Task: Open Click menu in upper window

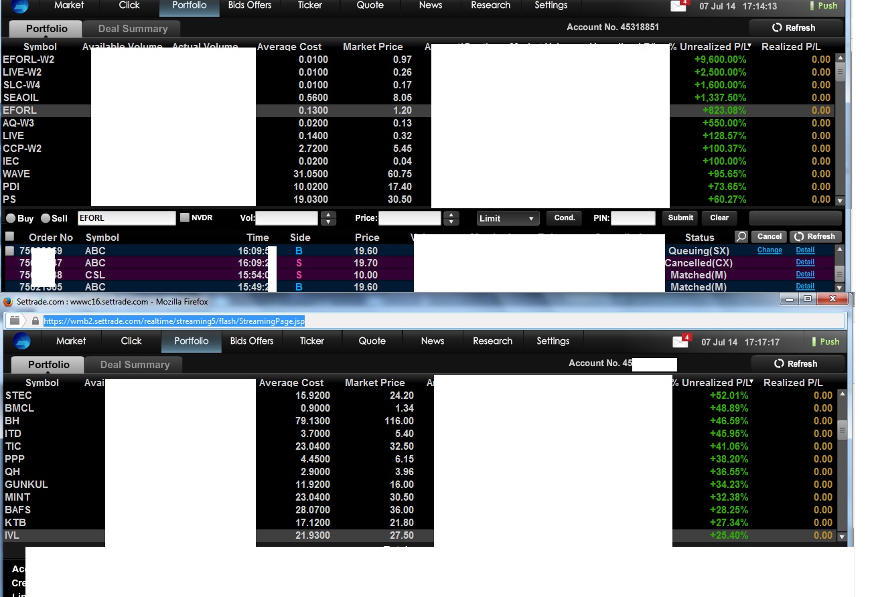Action: coord(129,5)
